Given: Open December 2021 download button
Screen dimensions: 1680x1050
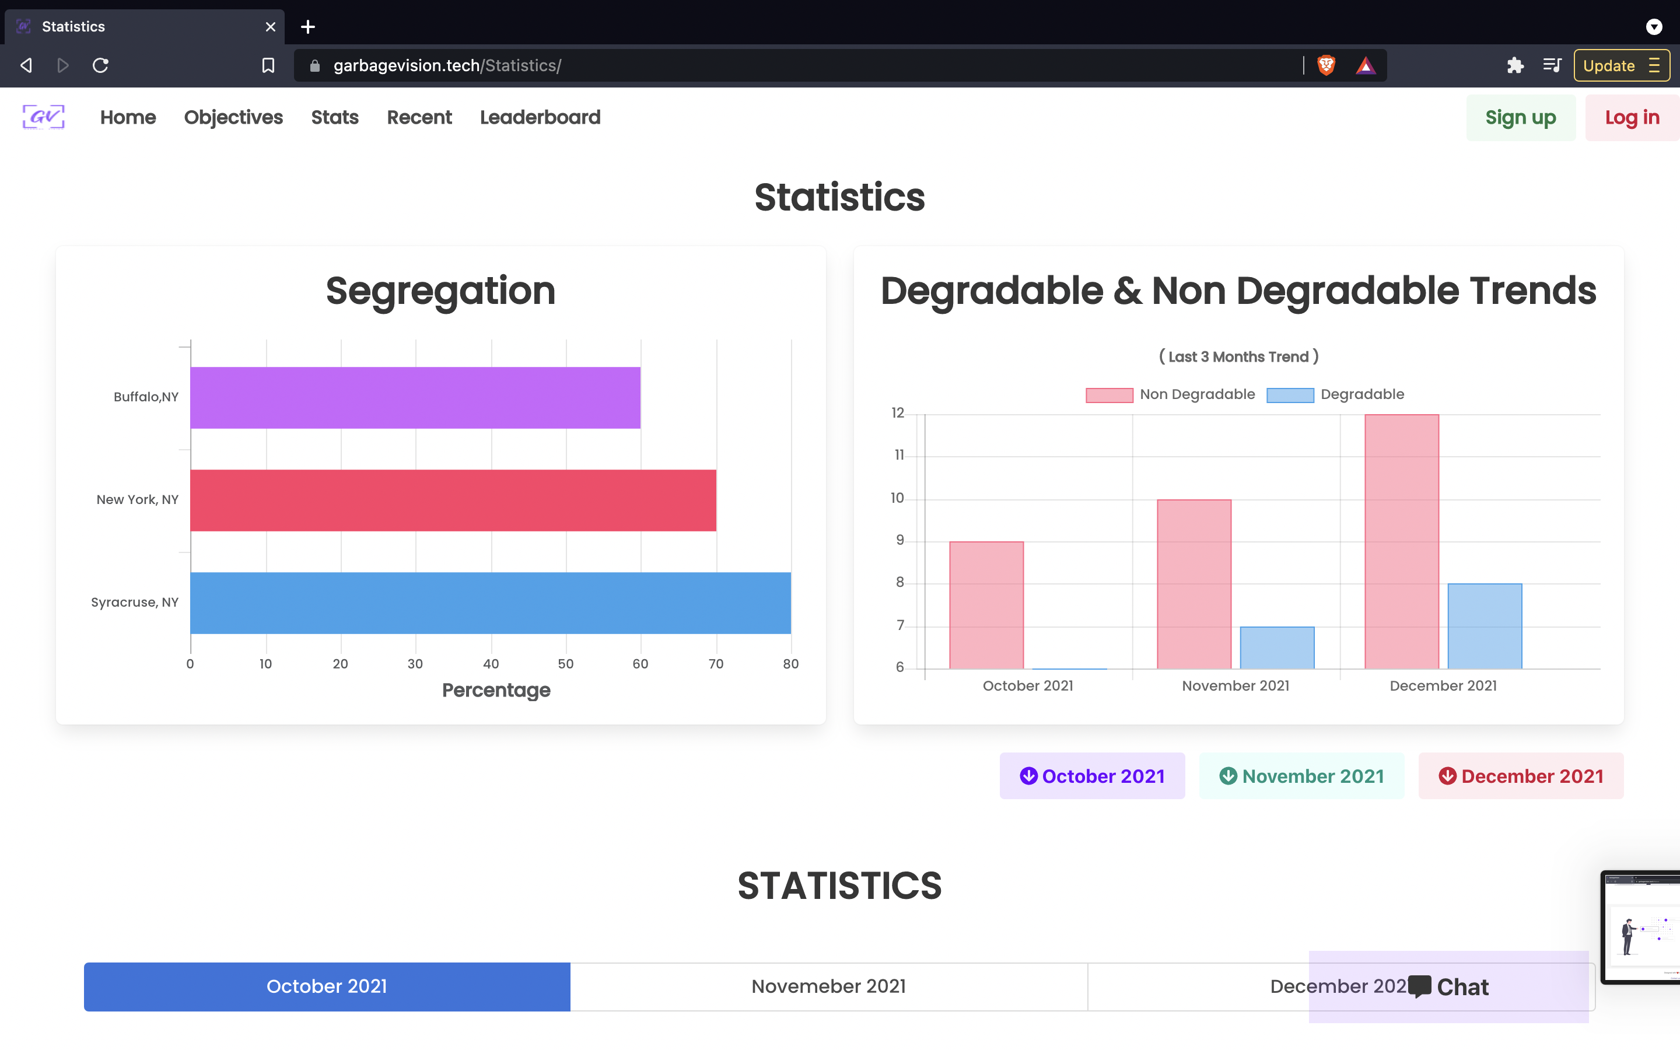Looking at the screenshot, I should pos(1520,776).
